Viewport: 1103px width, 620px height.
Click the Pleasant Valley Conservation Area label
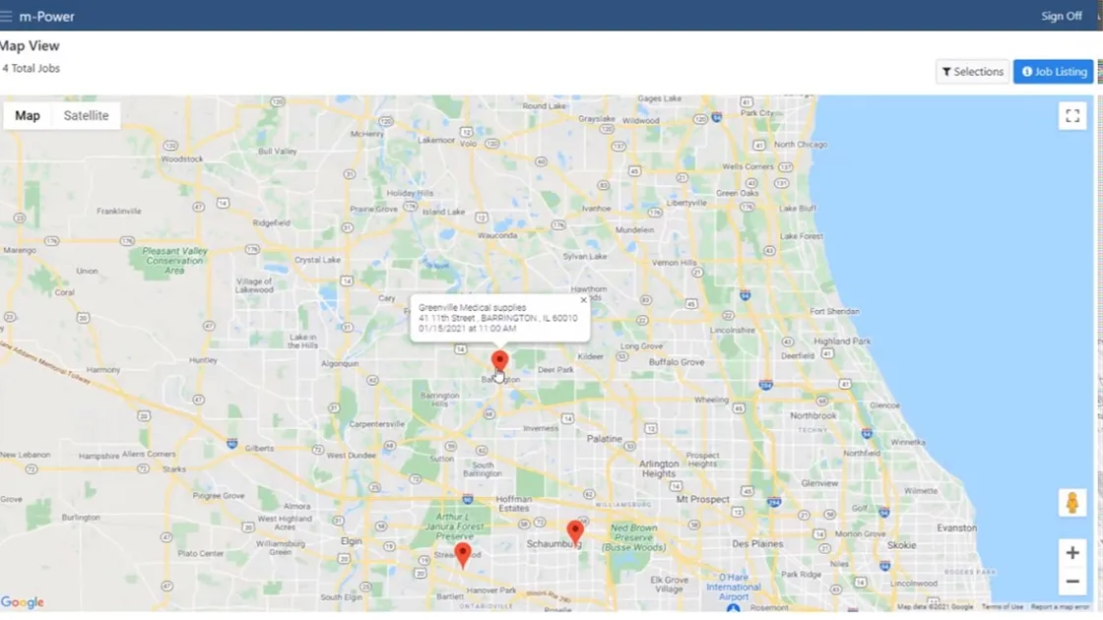(x=174, y=260)
